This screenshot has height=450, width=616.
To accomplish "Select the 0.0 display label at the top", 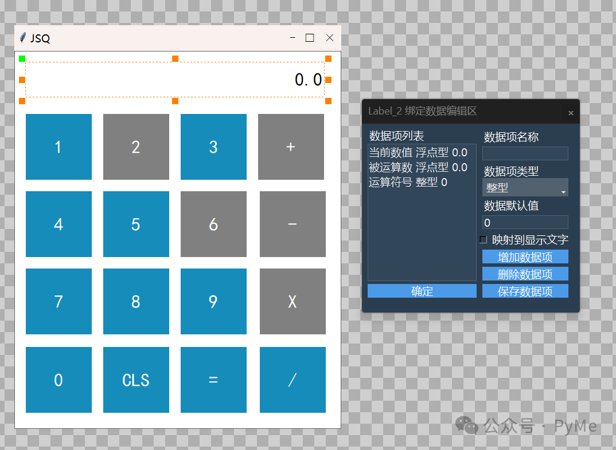I will click(172, 80).
